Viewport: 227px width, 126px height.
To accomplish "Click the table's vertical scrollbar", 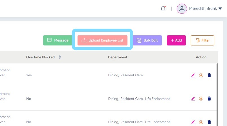I will click(217, 93).
